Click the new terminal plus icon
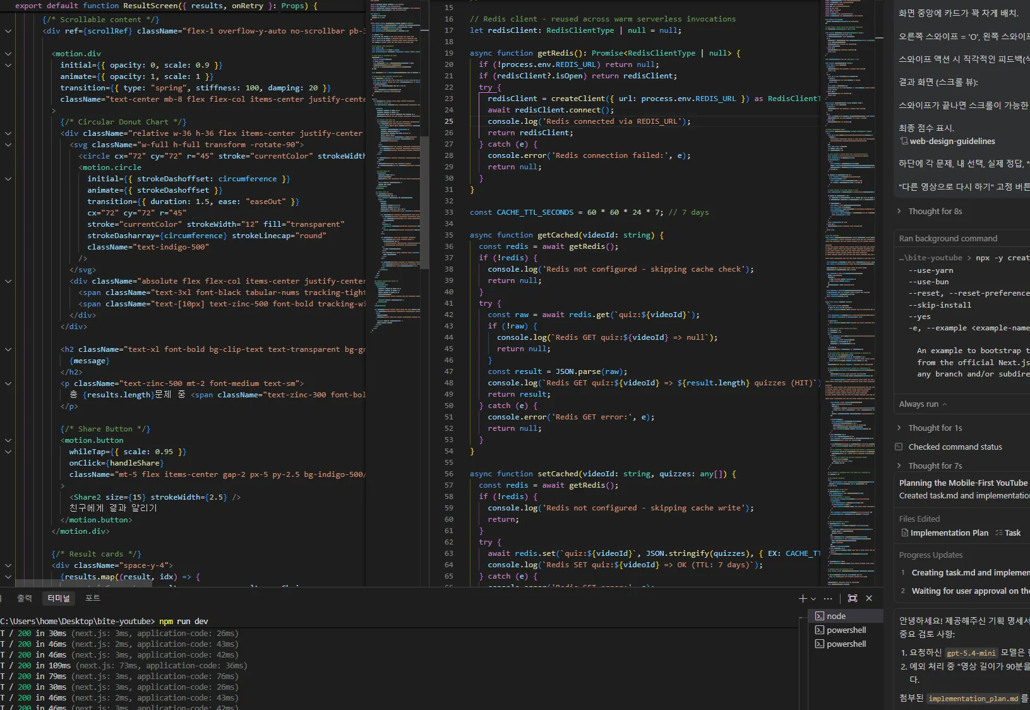The height and width of the screenshot is (710, 1030). click(802, 598)
